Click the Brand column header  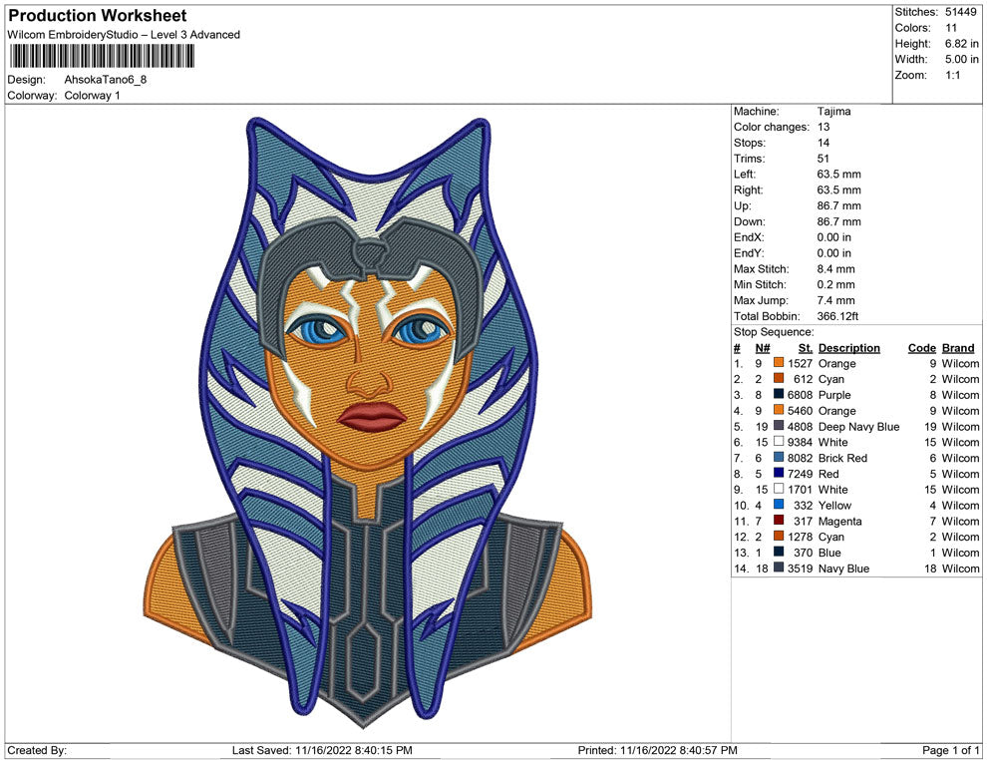tap(958, 347)
